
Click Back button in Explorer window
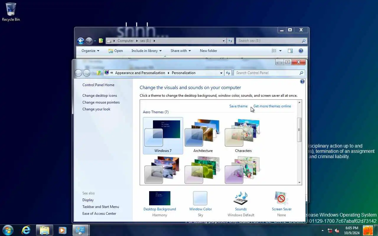tap(81, 41)
